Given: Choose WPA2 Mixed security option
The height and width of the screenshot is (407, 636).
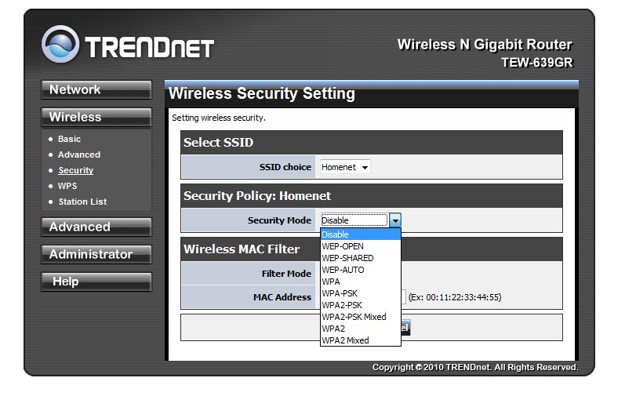Looking at the screenshot, I should click(345, 340).
